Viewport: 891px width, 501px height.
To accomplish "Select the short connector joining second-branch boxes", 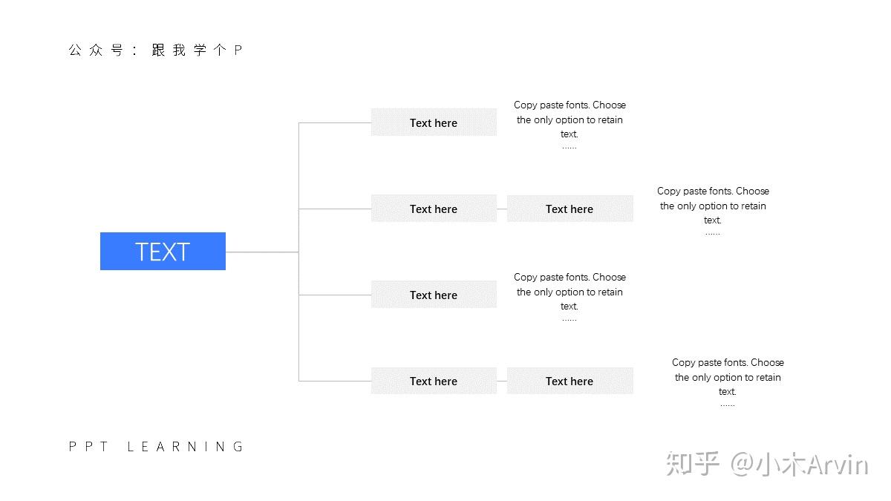I will (502, 209).
